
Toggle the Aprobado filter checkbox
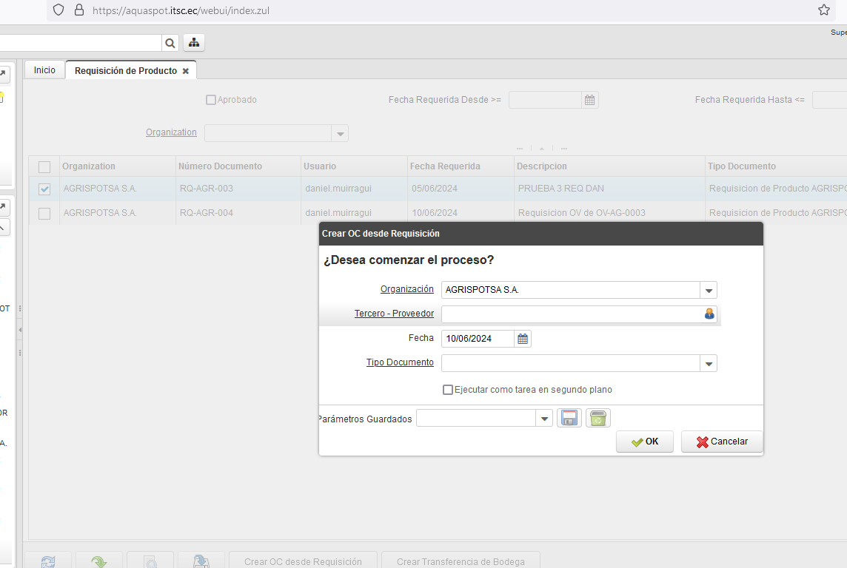(x=211, y=100)
